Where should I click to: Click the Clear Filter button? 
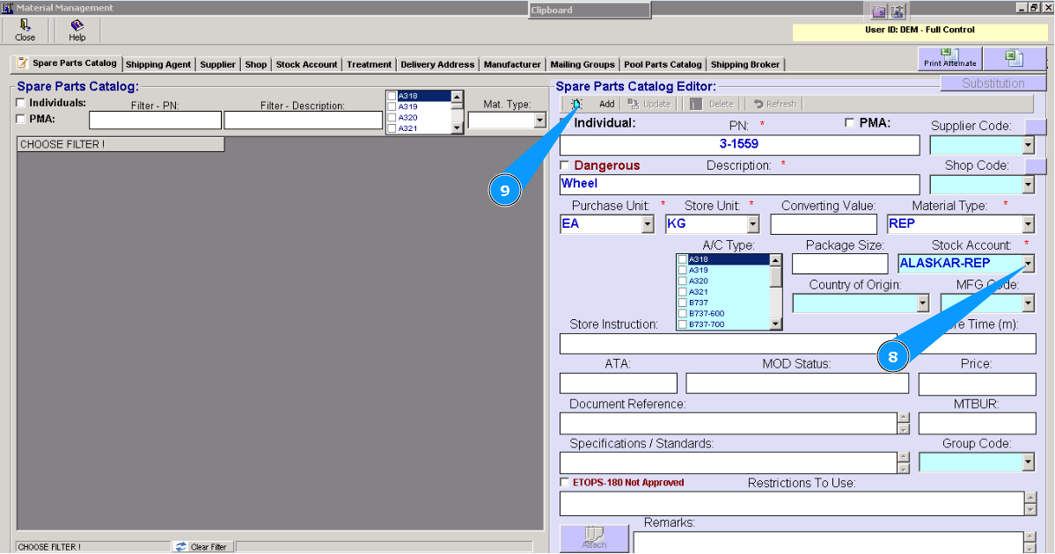point(202,547)
